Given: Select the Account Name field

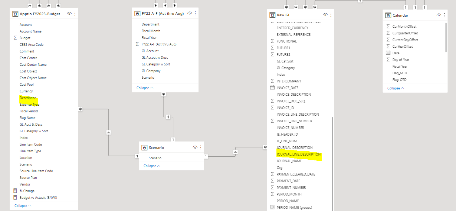Looking at the screenshot, I should click(x=30, y=31).
